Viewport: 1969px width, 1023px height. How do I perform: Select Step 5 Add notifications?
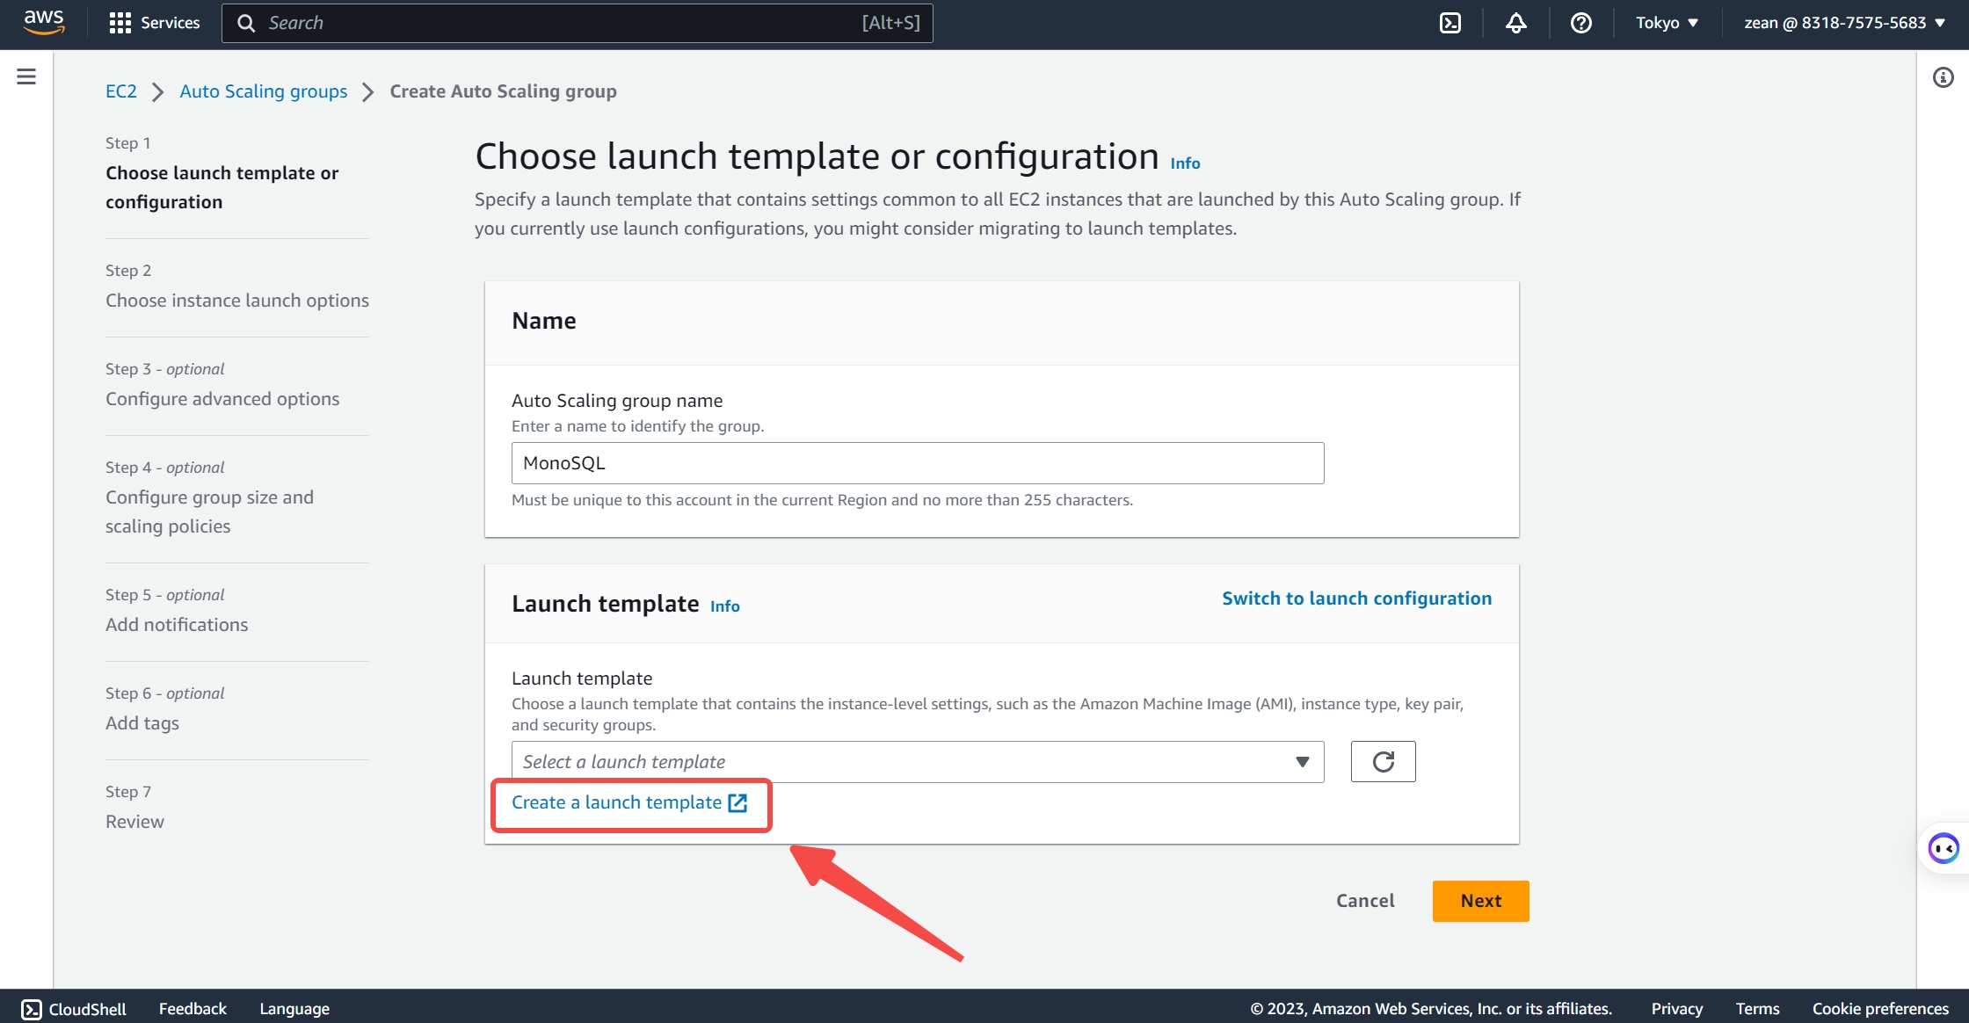(x=177, y=625)
